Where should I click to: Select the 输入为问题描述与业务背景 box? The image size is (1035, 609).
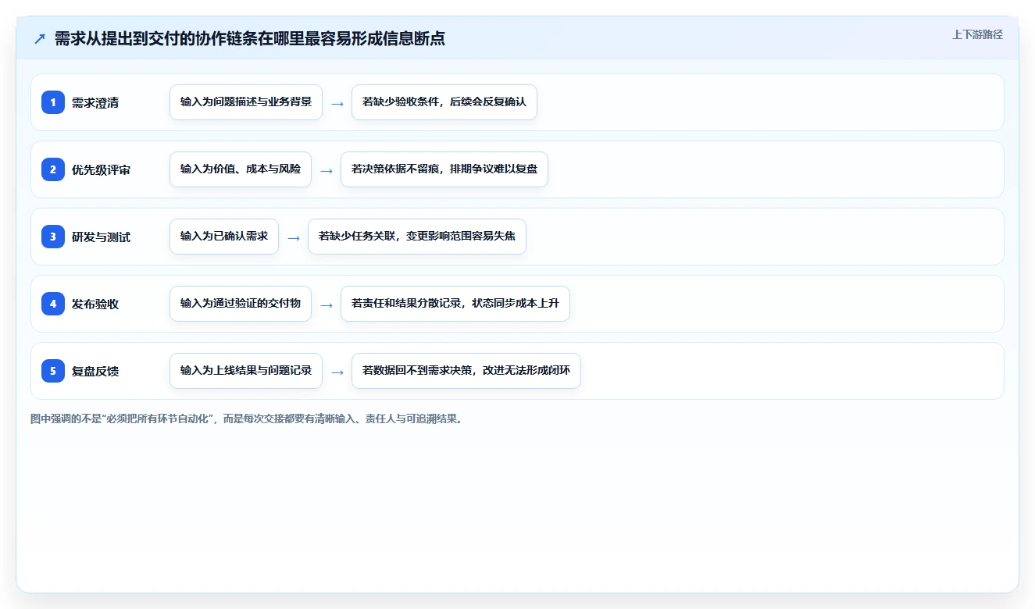pos(246,102)
